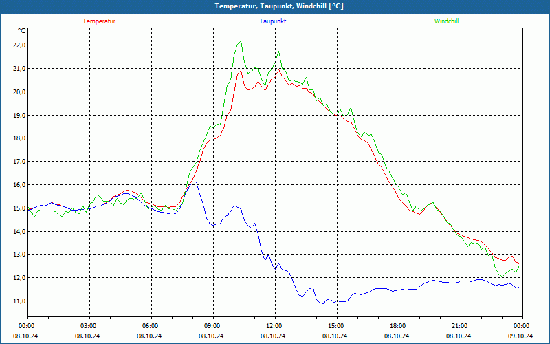Select the 20,0 y-axis value
This screenshot has width=550, height=344.
18,92
